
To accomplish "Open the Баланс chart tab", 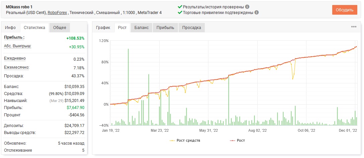I will click(x=142, y=28).
